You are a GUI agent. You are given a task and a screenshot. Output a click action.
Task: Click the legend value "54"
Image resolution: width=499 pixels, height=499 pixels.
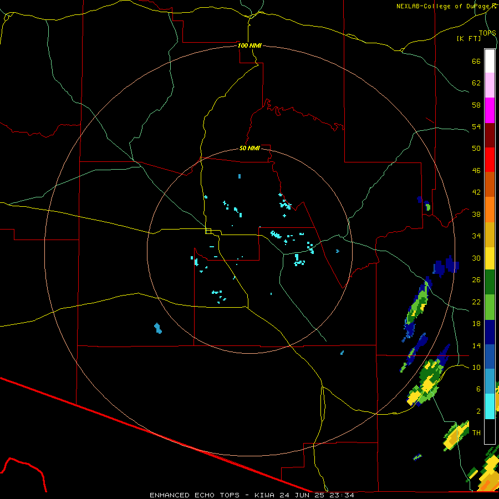coord(476,126)
